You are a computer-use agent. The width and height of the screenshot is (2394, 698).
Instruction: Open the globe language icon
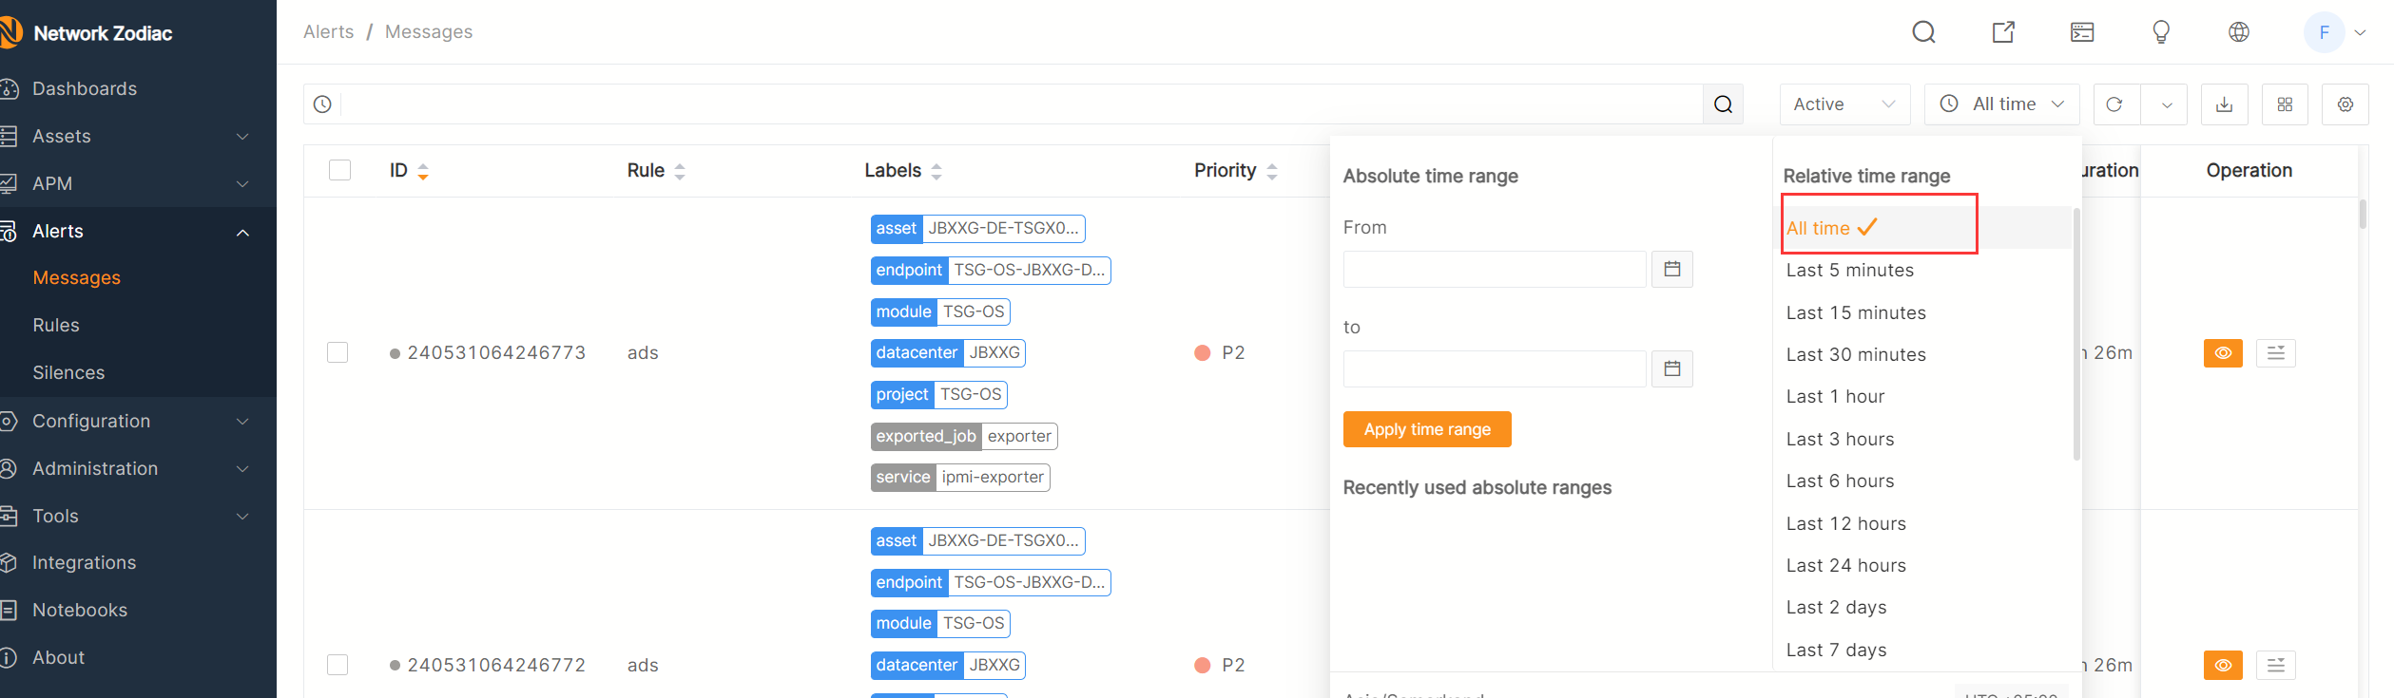coord(2239,32)
